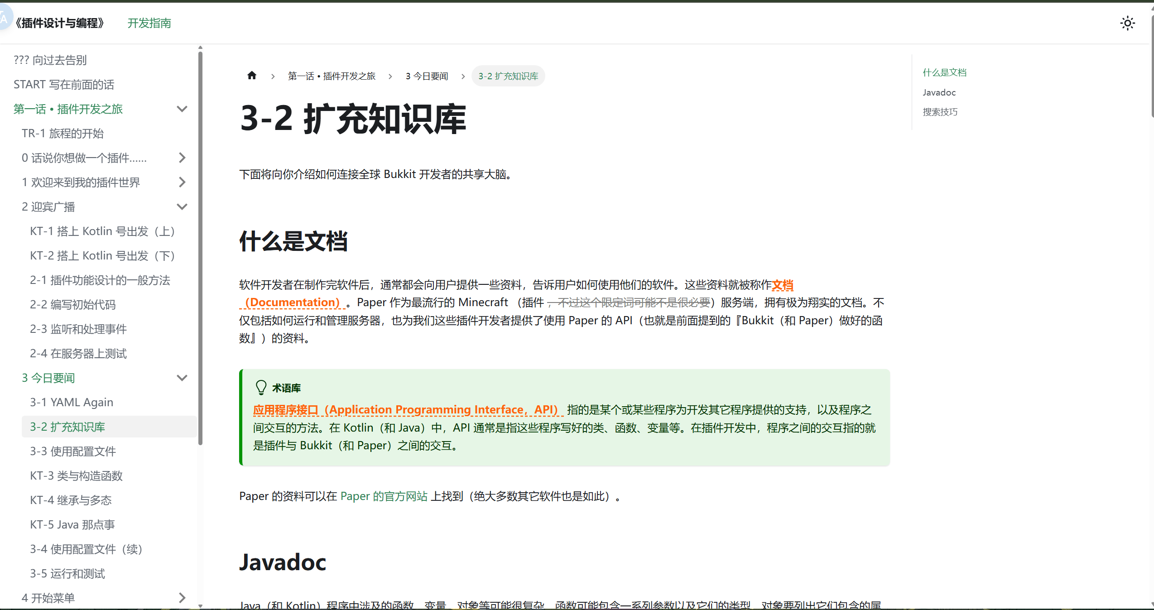Click the arrow icon beside 1 欢迎来到我的插件世界
Viewport: 1154px width, 610px height.
tap(183, 182)
